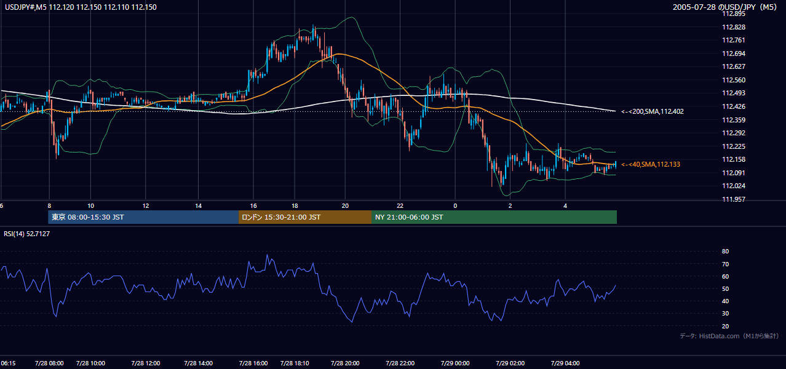Click the 7/28 08:00 date label
Screen dimensions: 786x369
49,363
